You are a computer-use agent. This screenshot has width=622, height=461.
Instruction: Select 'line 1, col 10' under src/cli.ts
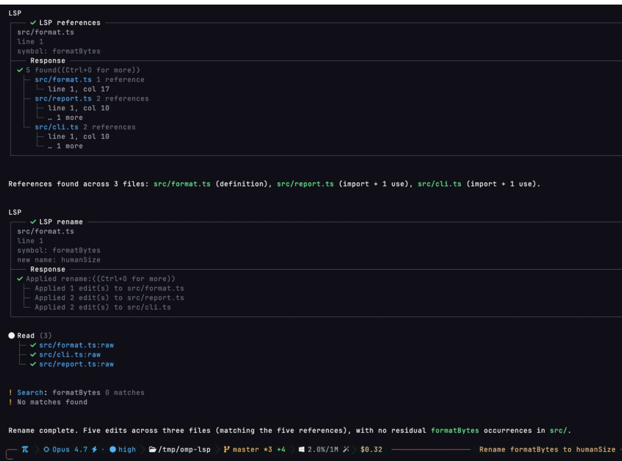click(78, 137)
